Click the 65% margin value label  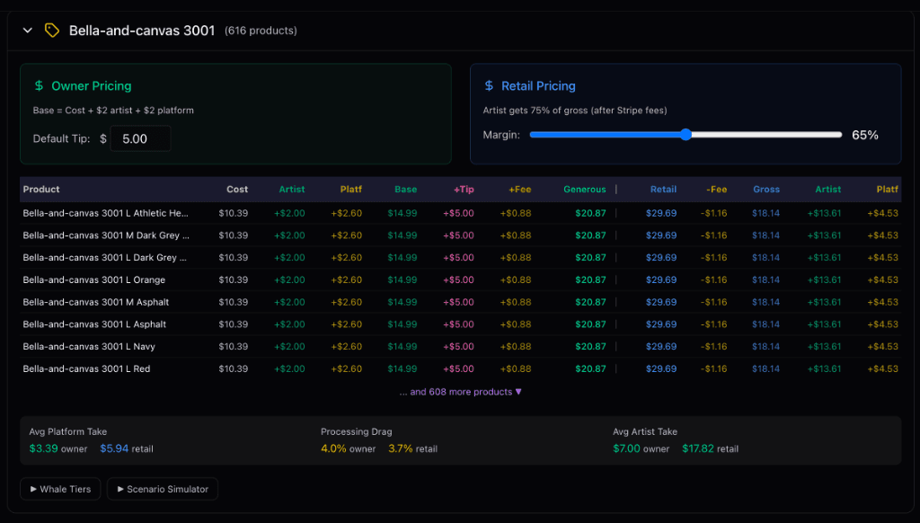865,135
